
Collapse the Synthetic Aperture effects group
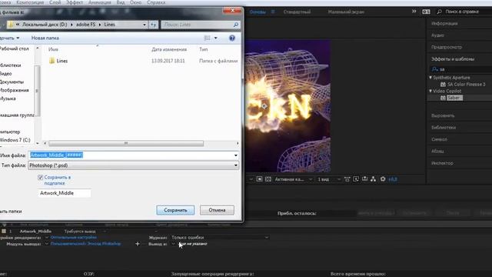[x=430, y=77]
